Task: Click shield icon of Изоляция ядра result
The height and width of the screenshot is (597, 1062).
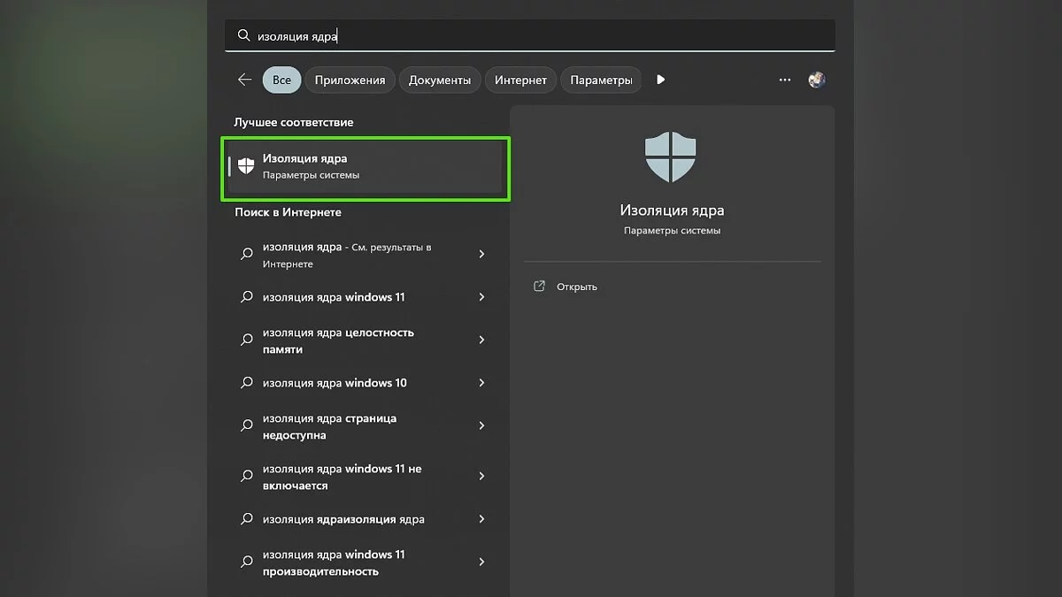Action: coord(246,165)
